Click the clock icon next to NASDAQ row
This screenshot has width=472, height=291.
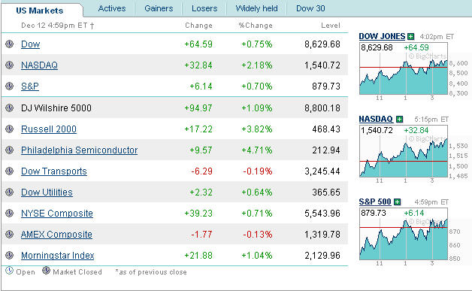(9, 65)
